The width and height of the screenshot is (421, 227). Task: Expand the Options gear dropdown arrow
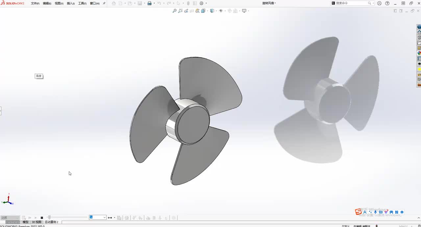pos(206,3)
